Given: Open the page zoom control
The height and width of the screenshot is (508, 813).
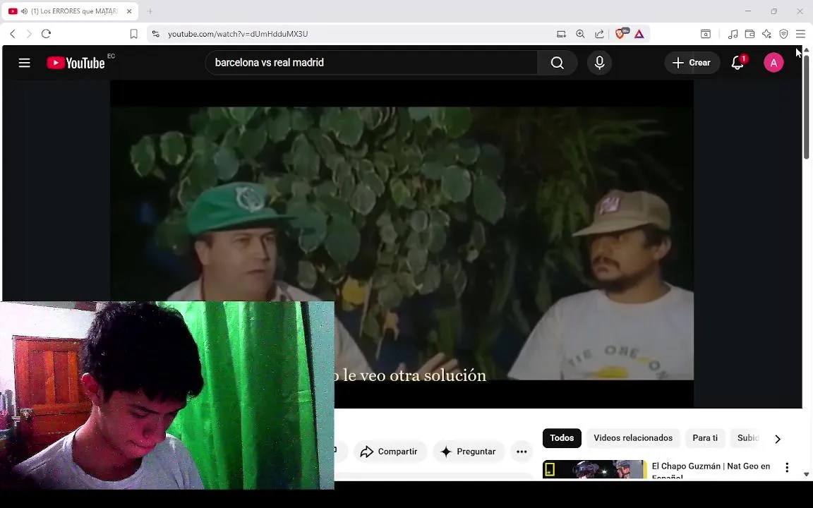Looking at the screenshot, I should (x=580, y=34).
